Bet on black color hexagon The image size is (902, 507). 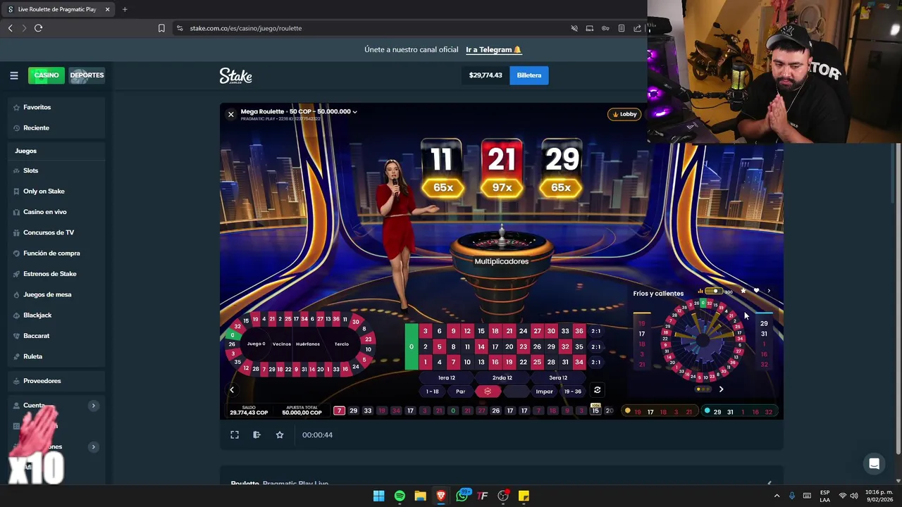click(516, 392)
